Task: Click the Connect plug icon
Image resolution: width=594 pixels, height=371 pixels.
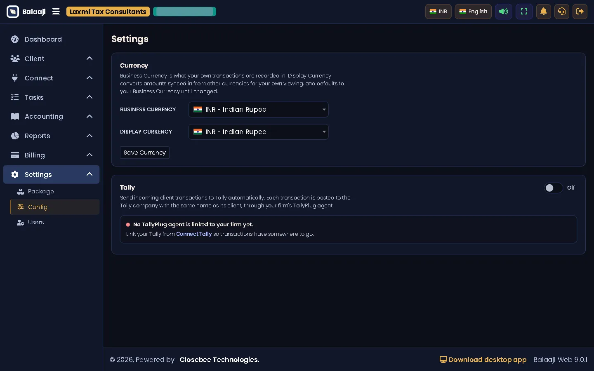Action: coord(15,78)
